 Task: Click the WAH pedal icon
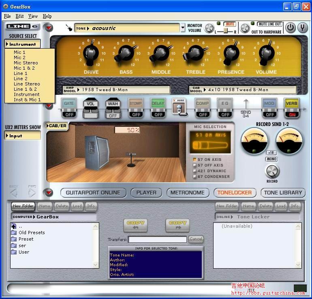[x=113, y=108]
